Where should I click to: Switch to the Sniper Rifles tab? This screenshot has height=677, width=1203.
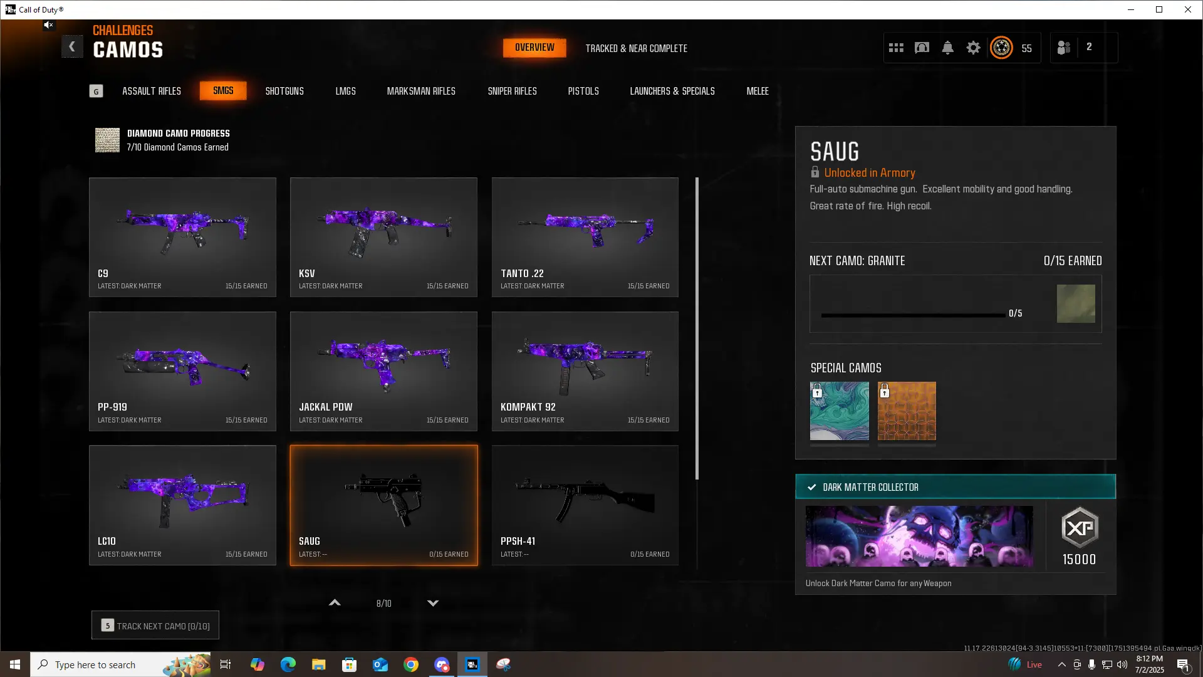point(512,91)
